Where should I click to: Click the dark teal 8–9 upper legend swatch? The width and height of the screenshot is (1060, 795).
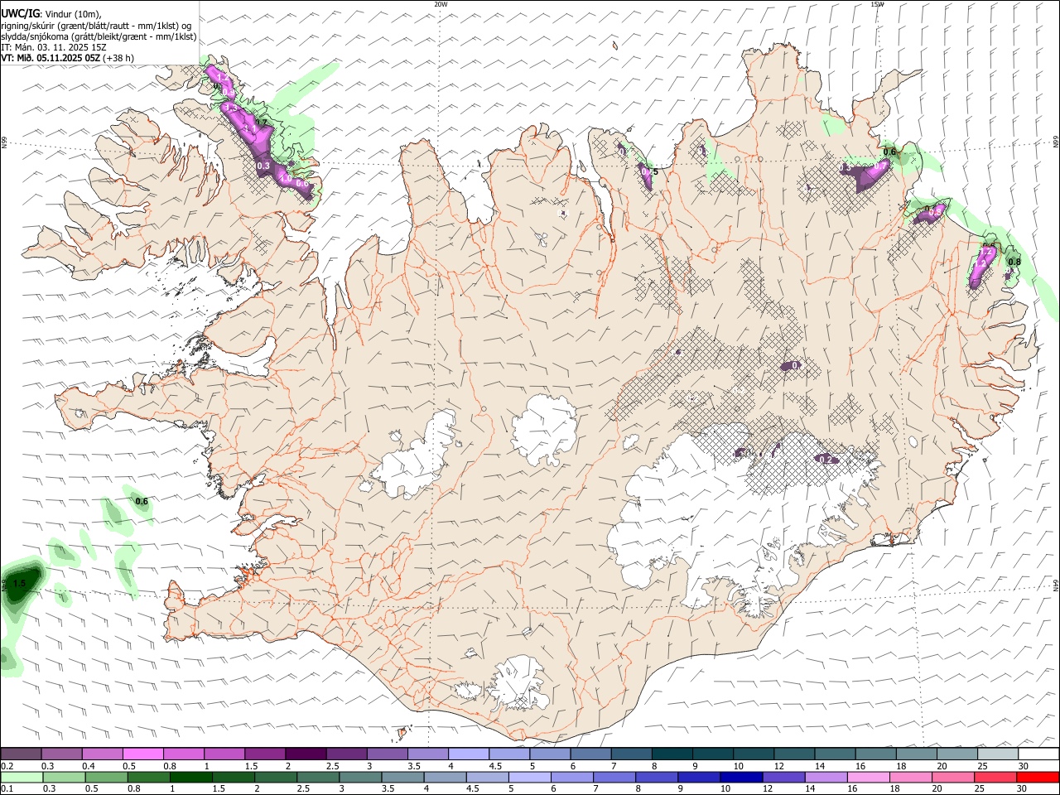671,754
